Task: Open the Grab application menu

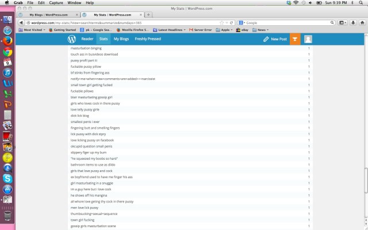Action: [x=18, y=2]
